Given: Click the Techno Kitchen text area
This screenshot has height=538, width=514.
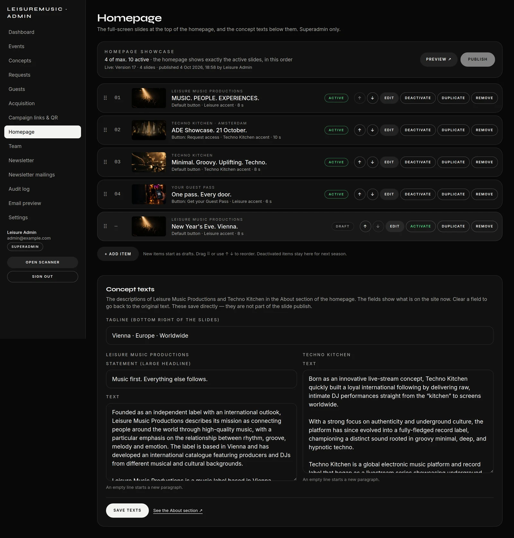Looking at the screenshot, I should 398,421.
